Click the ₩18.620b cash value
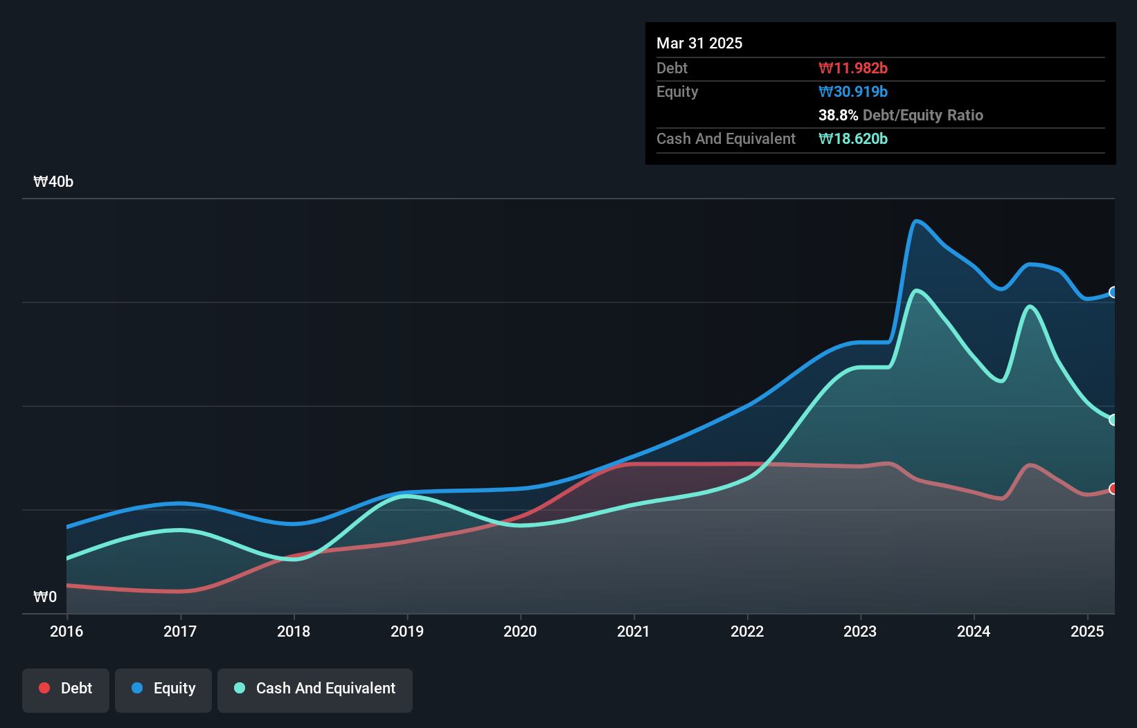The width and height of the screenshot is (1137, 728). pos(853,139)
